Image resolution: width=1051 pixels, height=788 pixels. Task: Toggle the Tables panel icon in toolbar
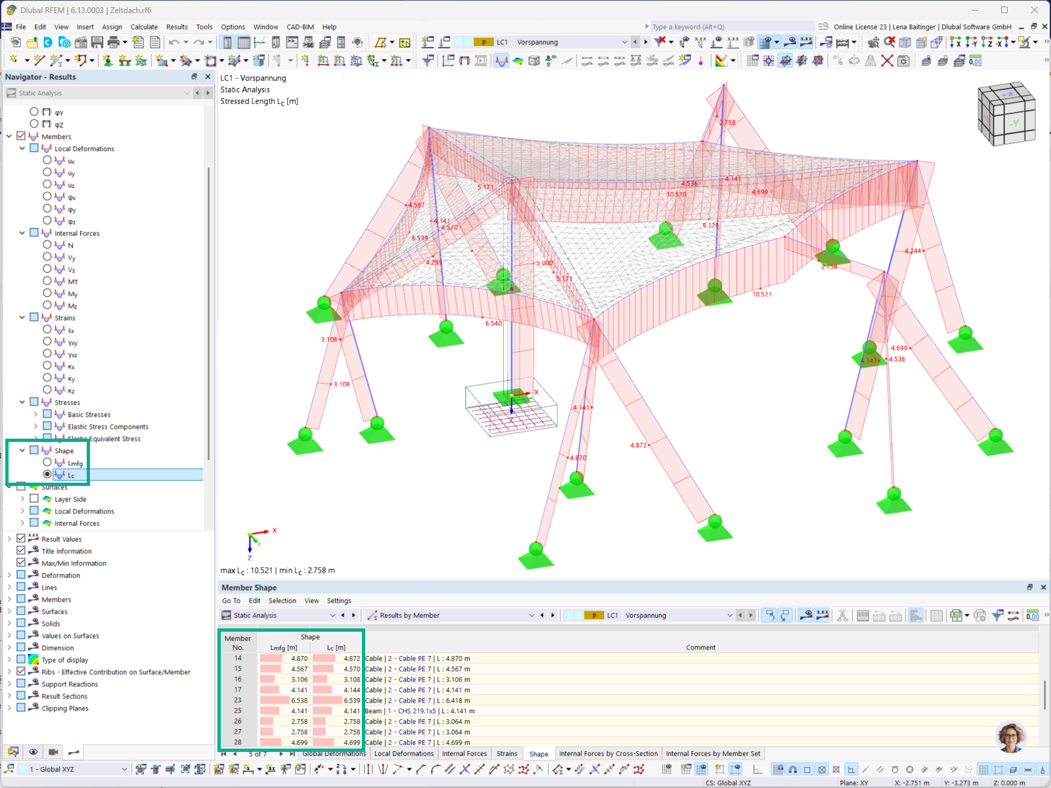[244, 42]
